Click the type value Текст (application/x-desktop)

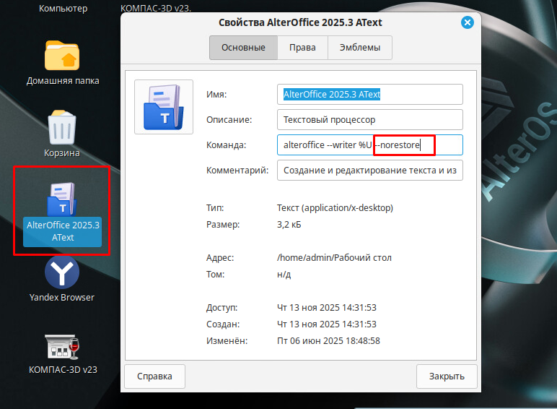[x=335, y=208]
